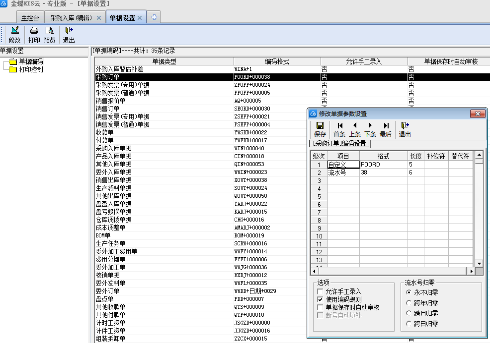Select the [采购订单]编码设置 tab in dialog
Image resolution: width=490 pixels, height=343 pixels.
point(340,143)
